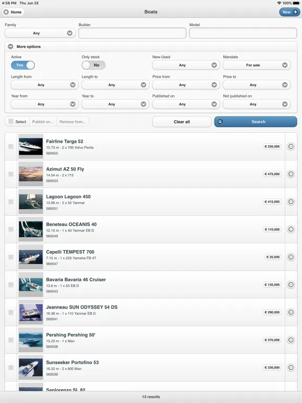Image resolution: width=302 pixels, height=403 pixels.
Task: Tap the Fairline Targa 52 thumbnail
Action: 31,146
